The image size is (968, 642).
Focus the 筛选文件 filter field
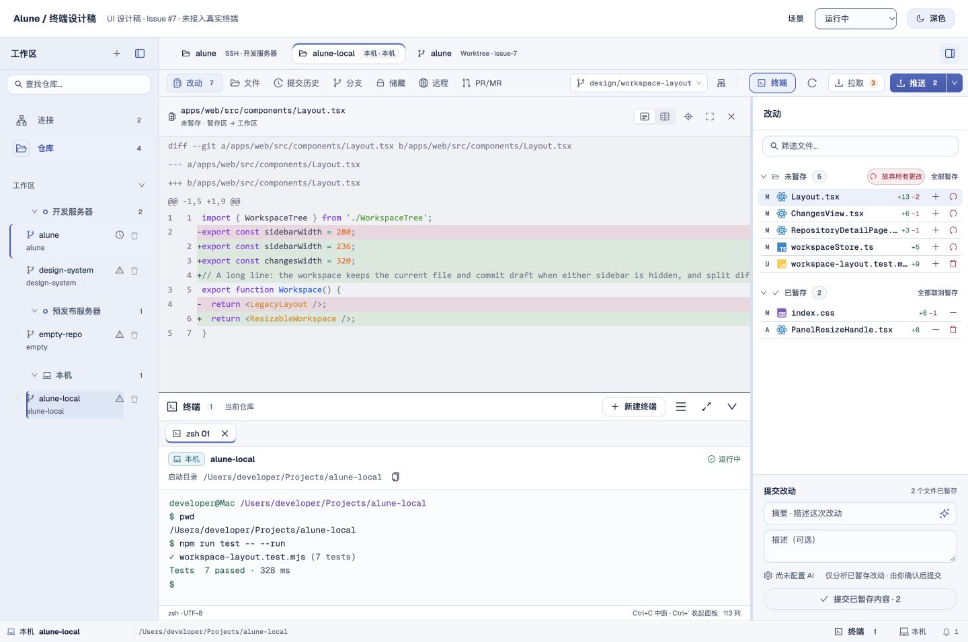(860, 146)
